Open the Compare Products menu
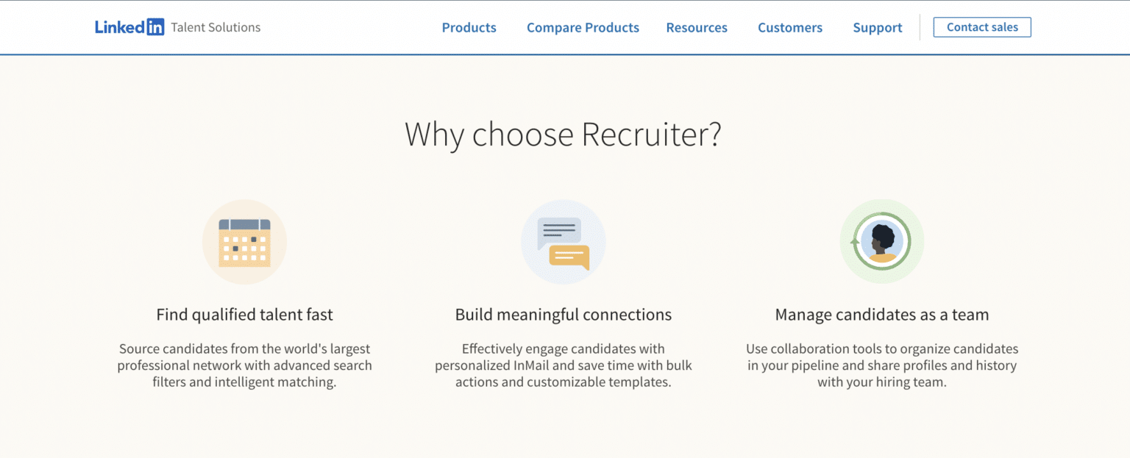The height and width of the screenshot is (458, 1130). pyautogui.click(x=583, y=27)
